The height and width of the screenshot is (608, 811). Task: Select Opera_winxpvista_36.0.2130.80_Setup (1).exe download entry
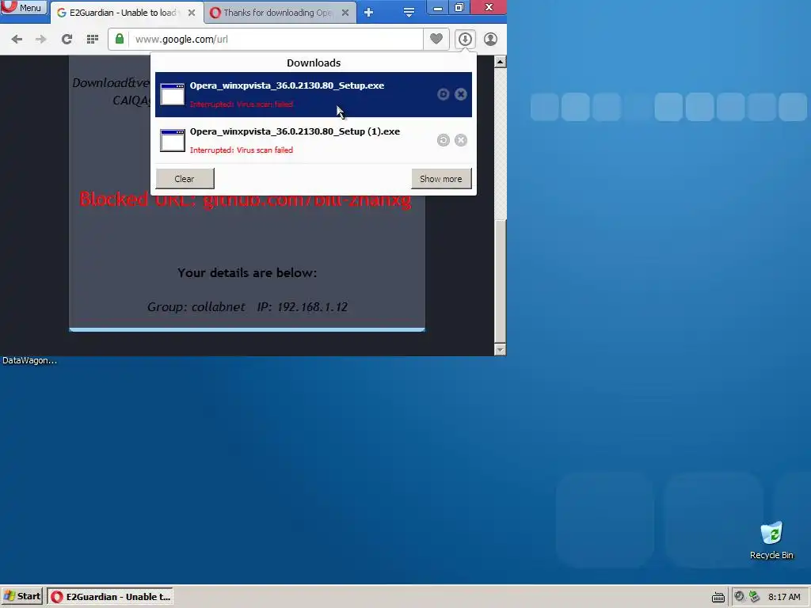(x=314, y=140)
